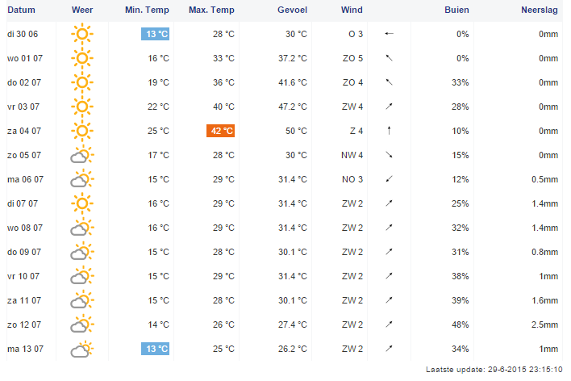Viewport: 571px width, 381px height.
Task: Click the Buien column header
Action: (456, 9)
